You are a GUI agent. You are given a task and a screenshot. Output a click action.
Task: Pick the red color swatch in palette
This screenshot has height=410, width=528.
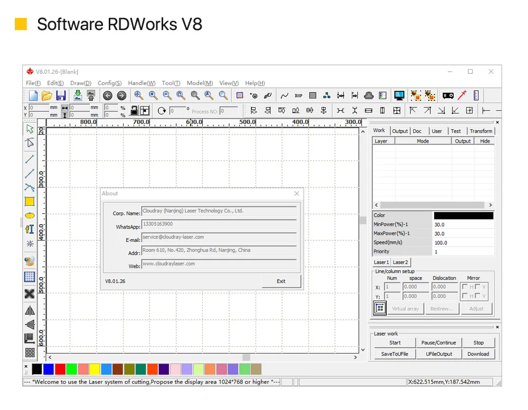coord(60,369)
